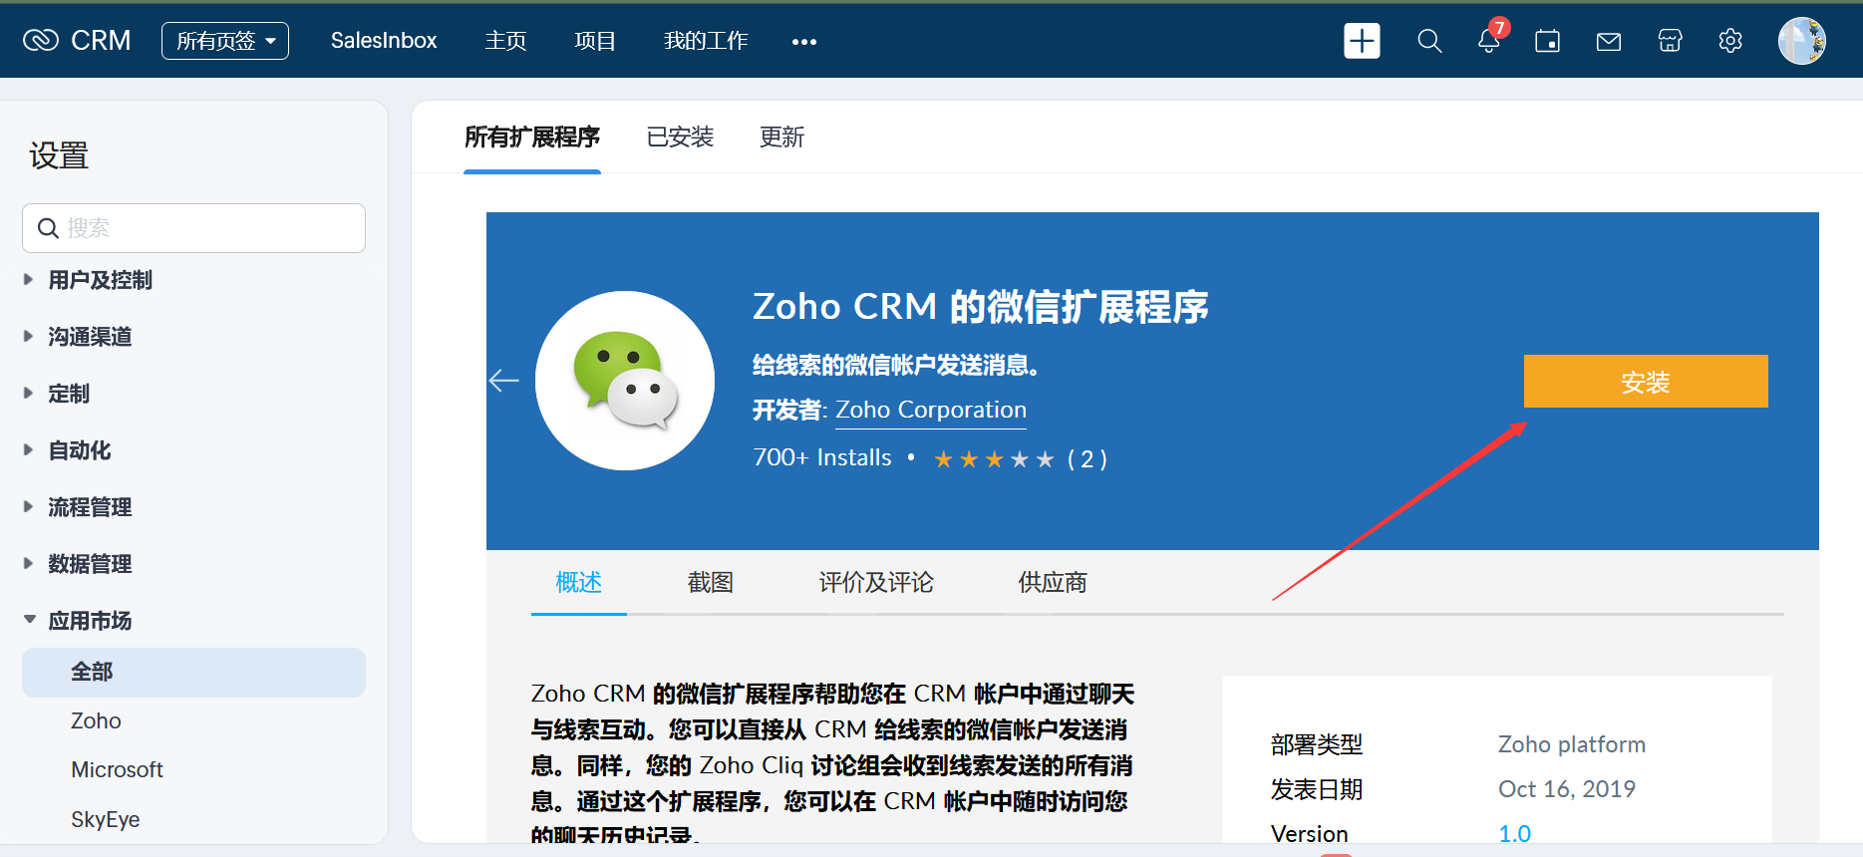Viewport: 1863px width, 857px height.
Task: Open the calendar icon in top bar
Action: pyautogui.click(x=1547, y=41)
